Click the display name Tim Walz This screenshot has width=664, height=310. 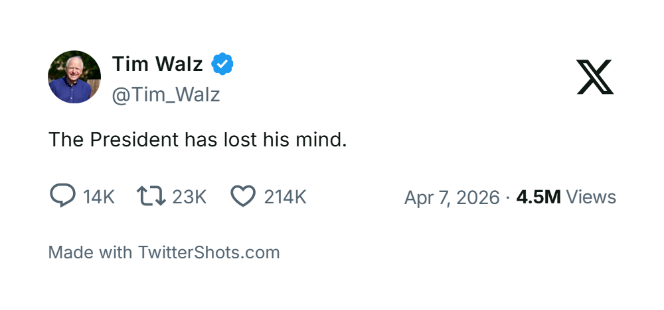(x=157, y=64)
